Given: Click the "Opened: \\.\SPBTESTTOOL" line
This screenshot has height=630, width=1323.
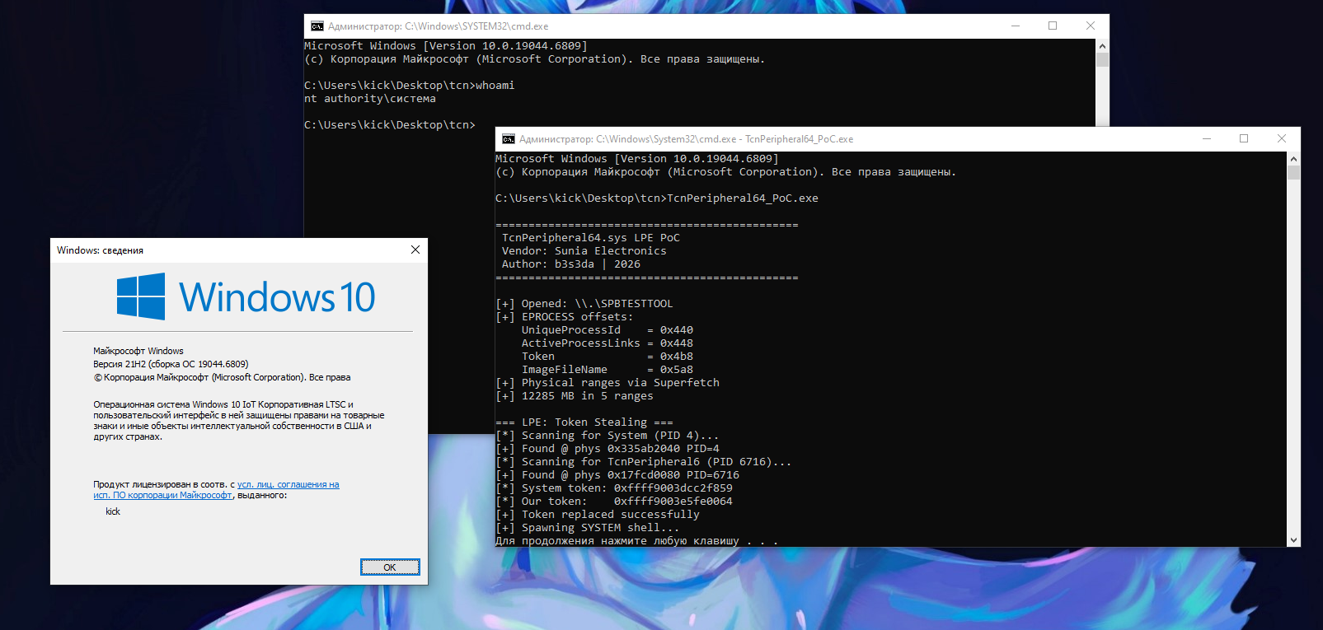Looking at the screenshot, I should click(x=584, y=304).
